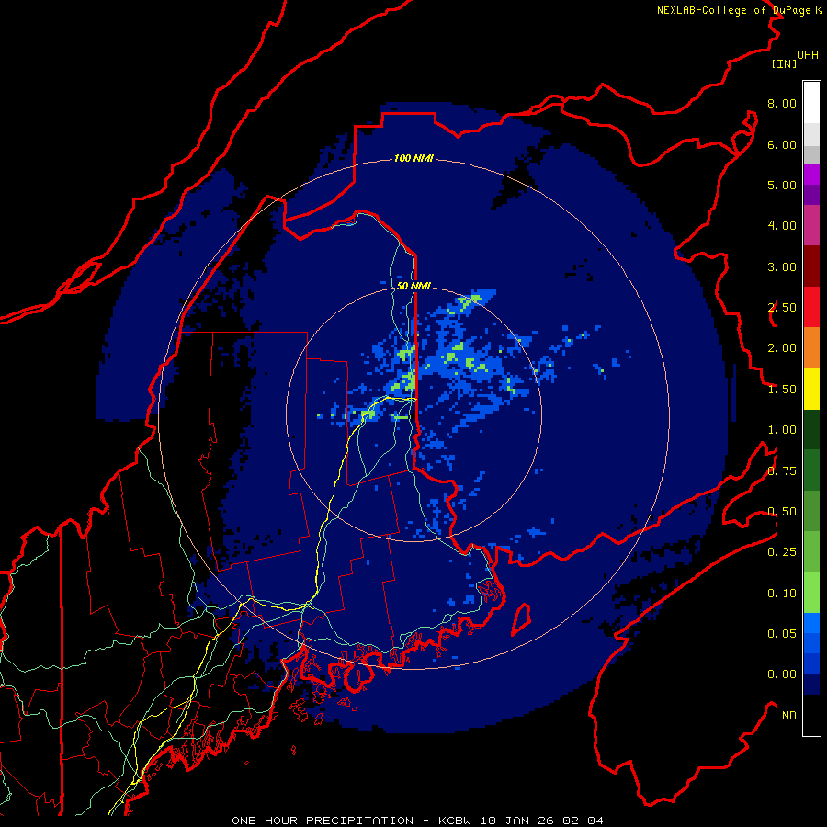
Task: Pick the bright red swatch beside 2.50
Action: (x=811, y=307)
